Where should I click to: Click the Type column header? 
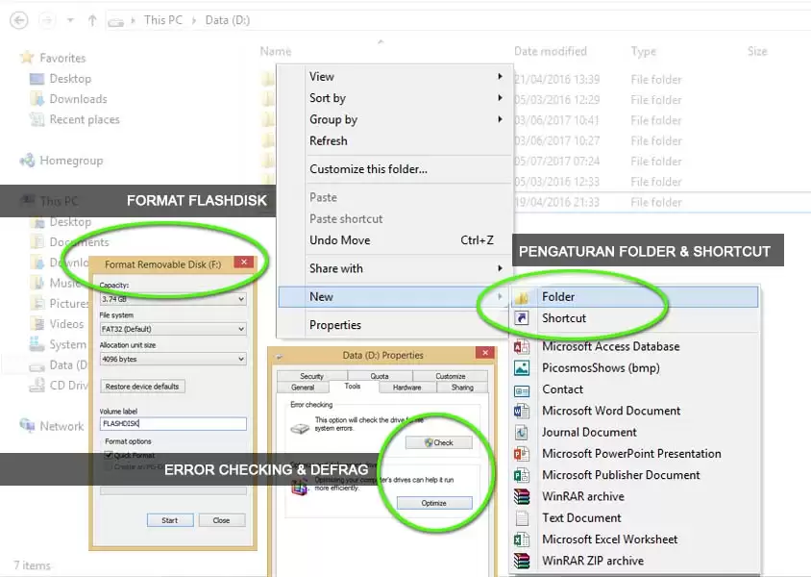click(644, 51)
